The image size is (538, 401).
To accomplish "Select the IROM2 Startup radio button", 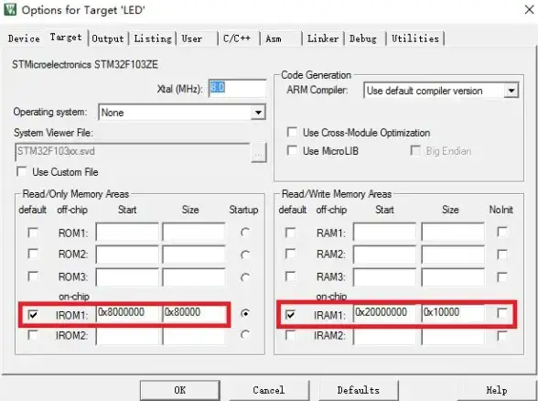I will [245, 334].
